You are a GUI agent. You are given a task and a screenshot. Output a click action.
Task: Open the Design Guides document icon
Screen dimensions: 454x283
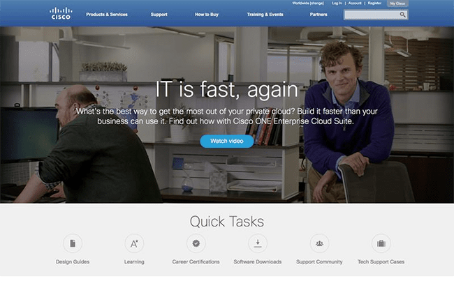click(73, 243)
